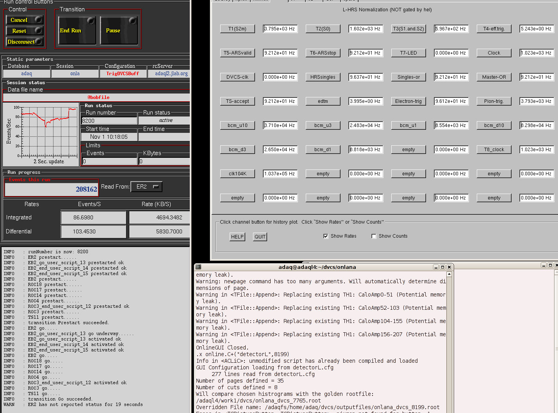The image size is (558, 413).
Task: Click the Session field showing onla
Action: click(75, 73)
